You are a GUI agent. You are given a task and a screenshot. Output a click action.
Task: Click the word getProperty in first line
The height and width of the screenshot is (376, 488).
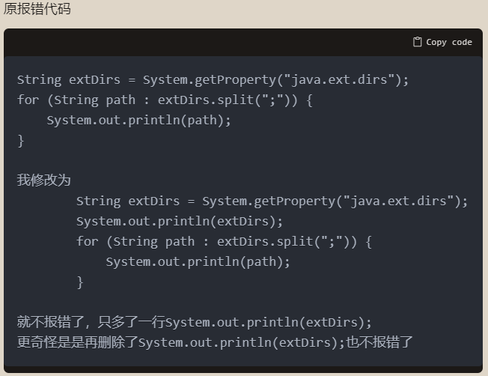pyautogui.click(x=235, y=79)
